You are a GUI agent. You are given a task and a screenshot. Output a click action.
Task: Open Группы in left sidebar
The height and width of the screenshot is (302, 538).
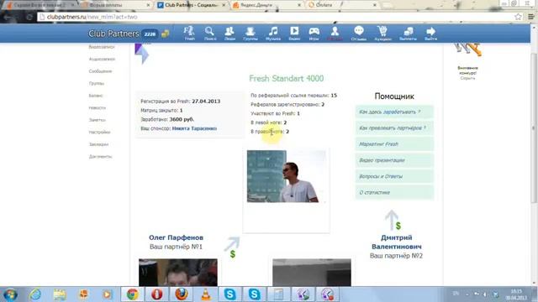(97, 84)
